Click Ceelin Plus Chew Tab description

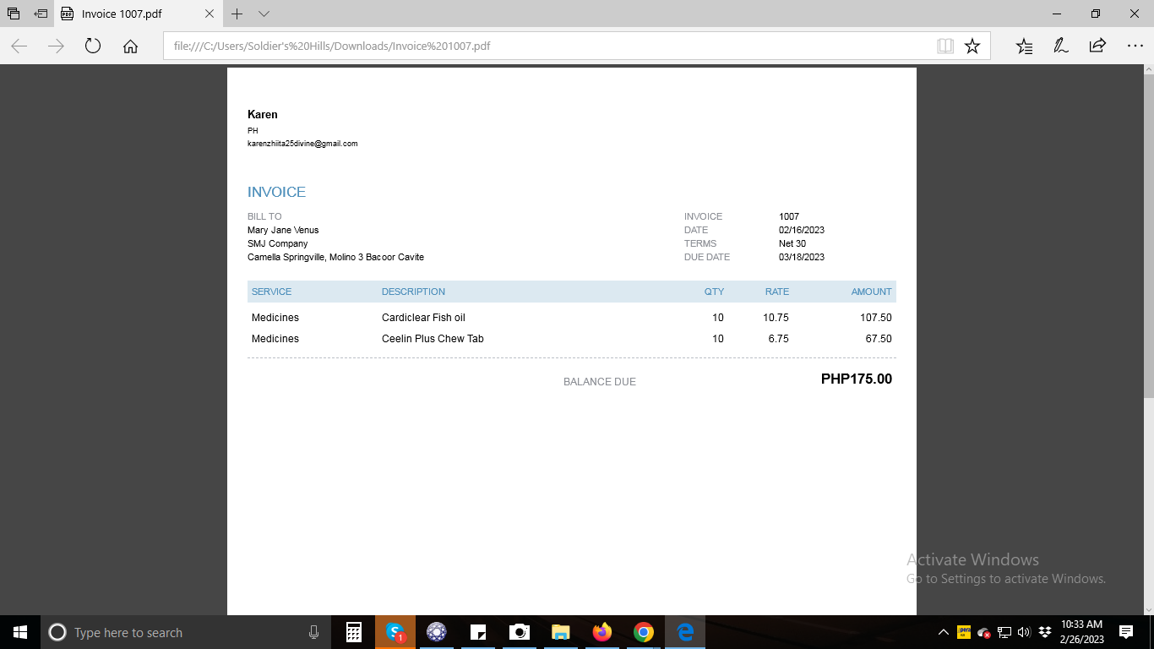(x=433, y=339)
